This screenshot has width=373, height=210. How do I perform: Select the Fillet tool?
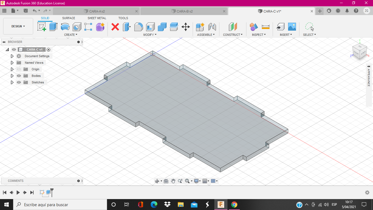[138, 27]
